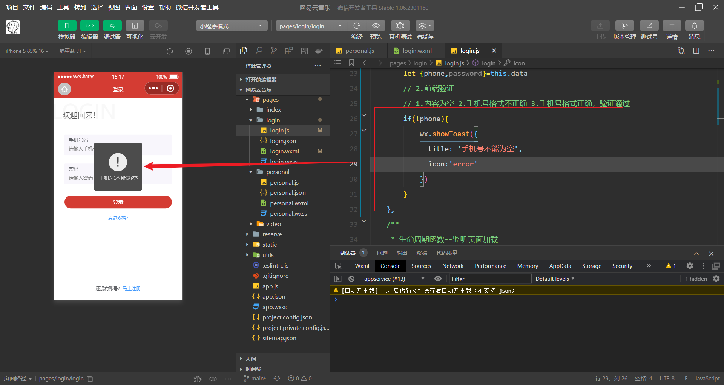Viewport: 724px width, 385px height.
Task: Click the simulator home icon
Action: [x=64, y=89]
